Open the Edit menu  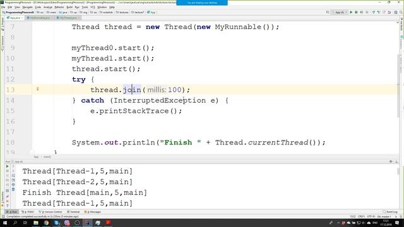[x=10, y=7]
